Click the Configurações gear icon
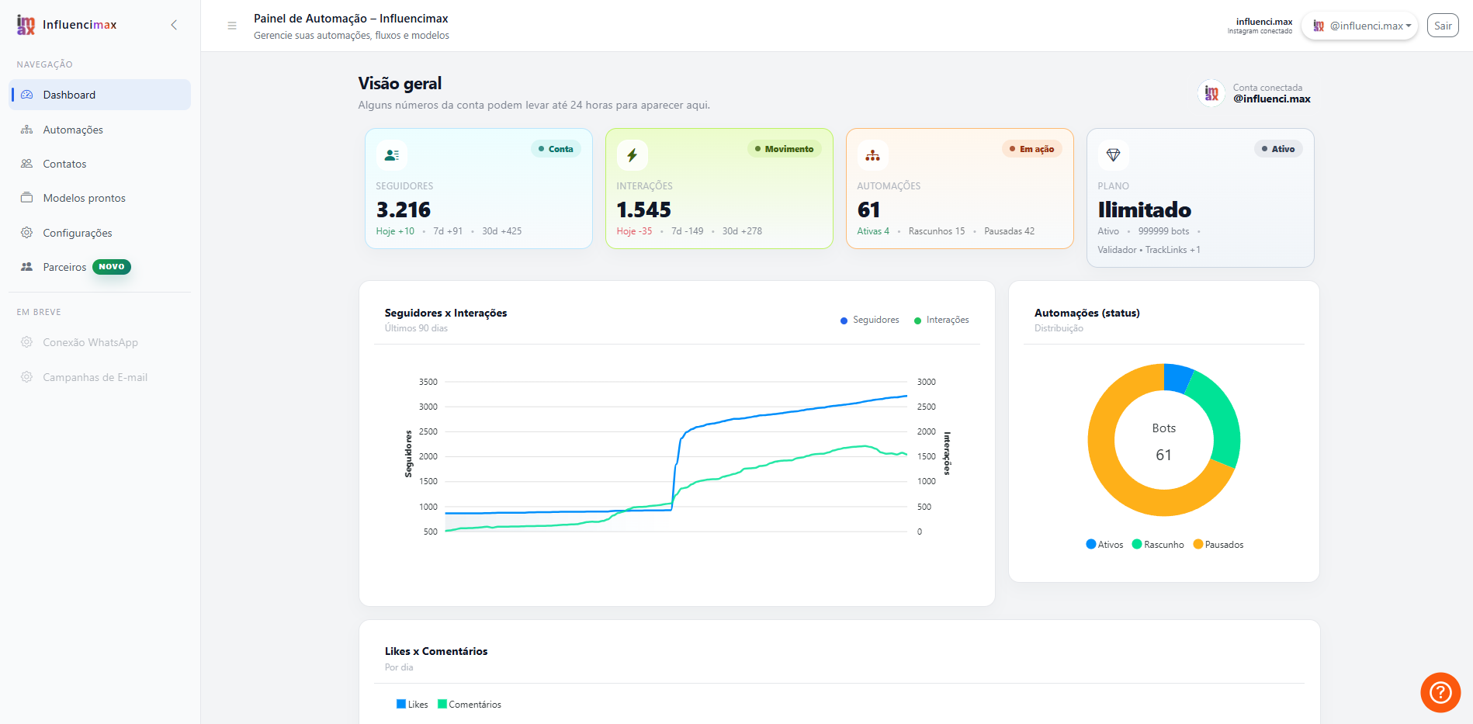 click(27, 233)
